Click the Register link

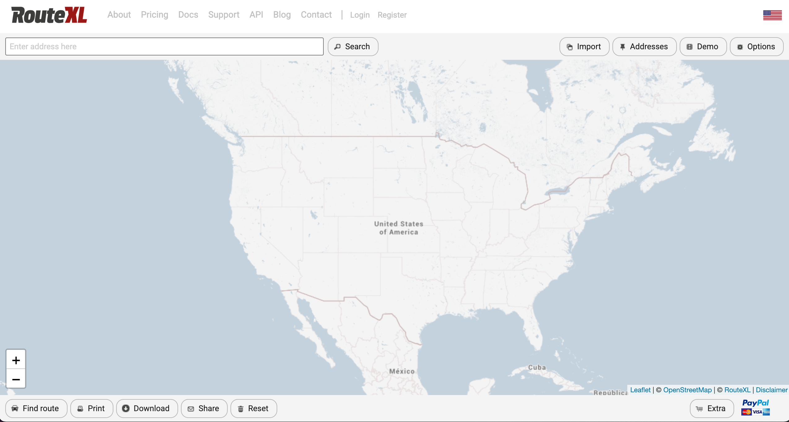coord(392,15)
